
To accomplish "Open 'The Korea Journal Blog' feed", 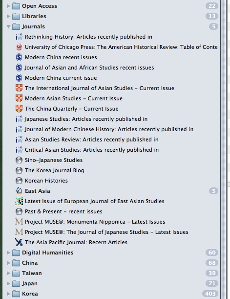I will click(x=54, y=170).
